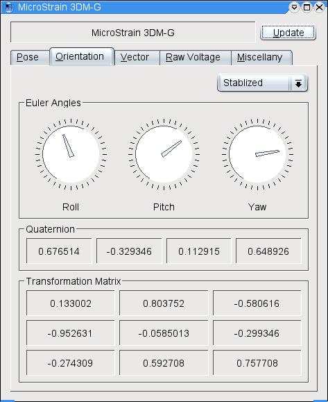Open the Stablized mode dropdown
The height and width of the screenshot is (402, 328).
pos(262,83)
